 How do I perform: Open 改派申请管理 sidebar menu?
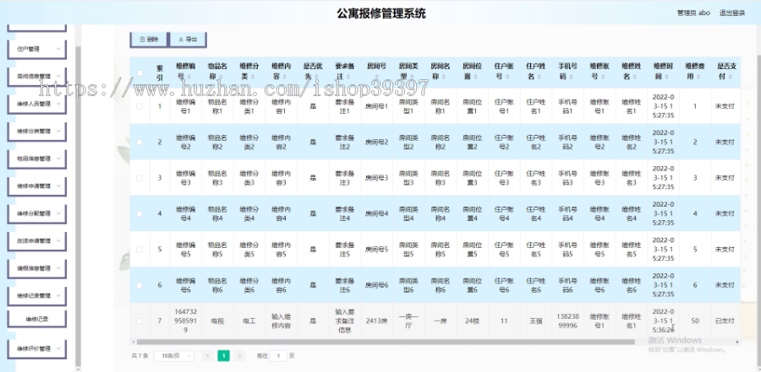tap(37, 240)
